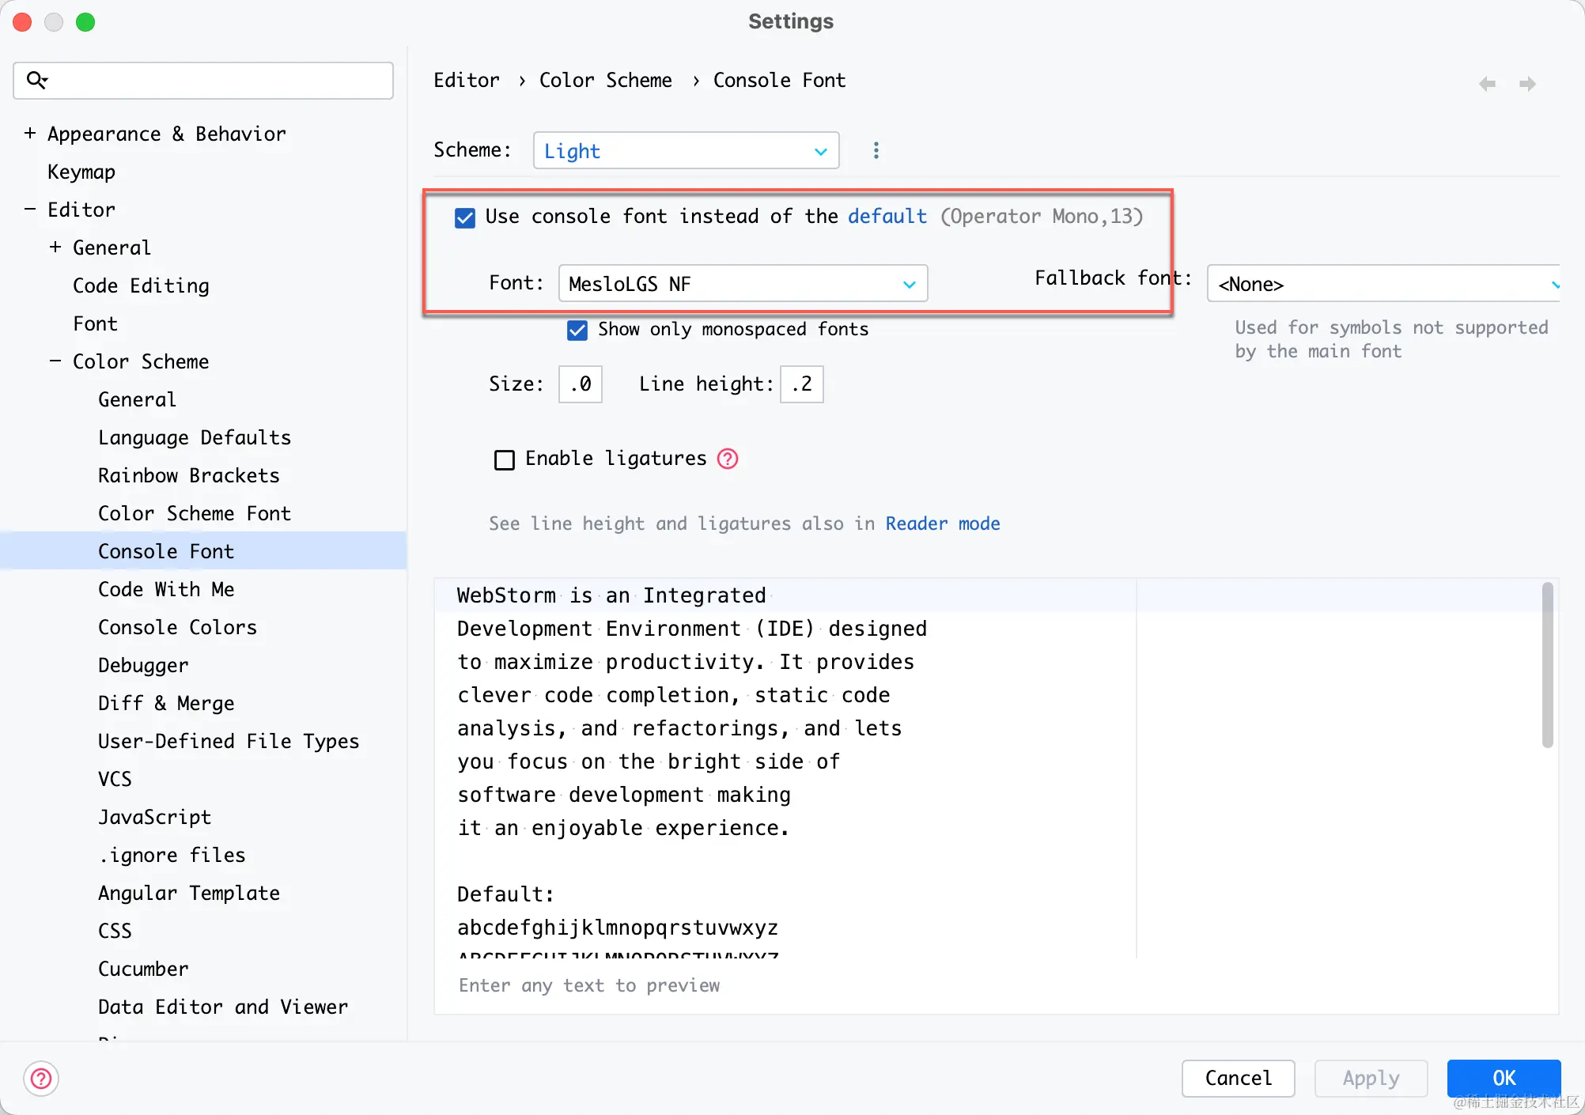1585x1115 pixels.
Task: Click the back navigation arrow
Action: pyautogui.click(x=1487, y=83)
